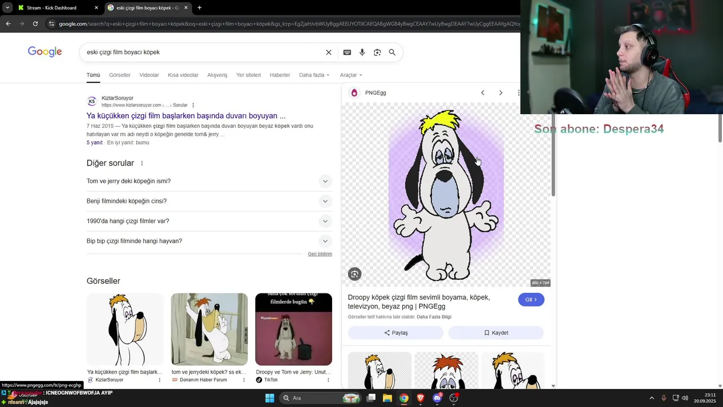Viewport: 723px width, 407px height.
Task: Share image with Paylaş button
Action: point(395,333)
